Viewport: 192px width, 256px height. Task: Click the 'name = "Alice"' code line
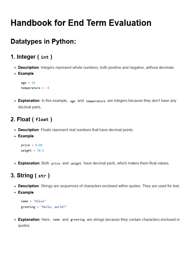point(33,201)
